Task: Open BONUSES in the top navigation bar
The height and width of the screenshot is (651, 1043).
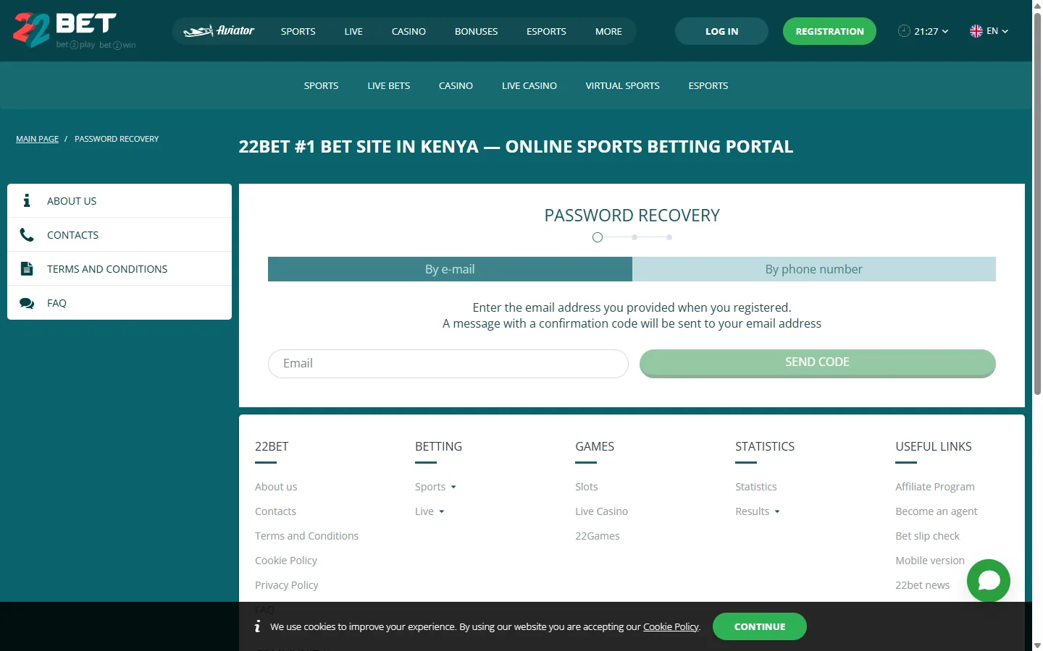Action: coord(476,31)
